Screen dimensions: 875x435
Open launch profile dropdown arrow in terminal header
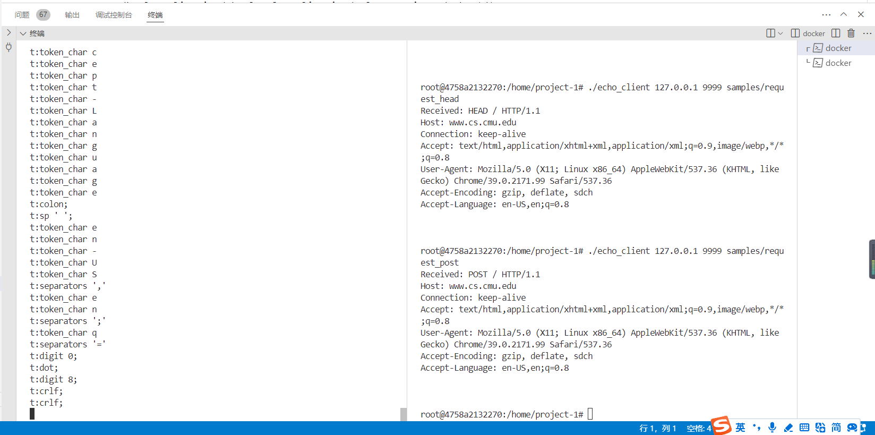(780, 33)
